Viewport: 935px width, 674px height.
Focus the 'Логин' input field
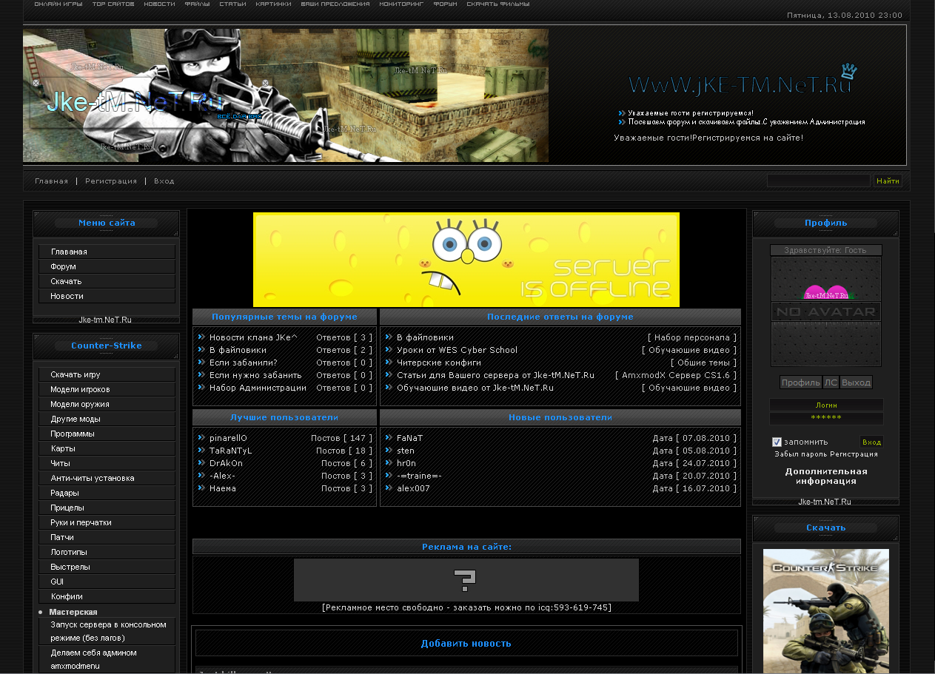(x=826, y=405)
